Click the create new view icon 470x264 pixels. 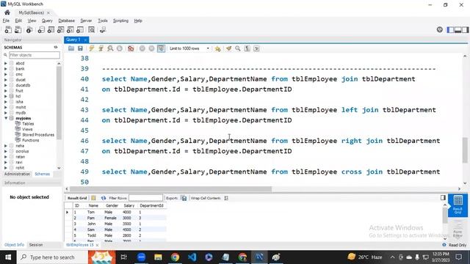click(60, 29)
